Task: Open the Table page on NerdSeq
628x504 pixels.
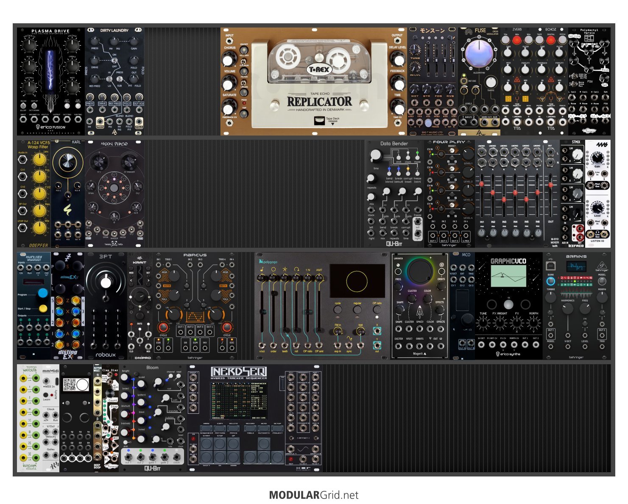Action: pos(250,429)
